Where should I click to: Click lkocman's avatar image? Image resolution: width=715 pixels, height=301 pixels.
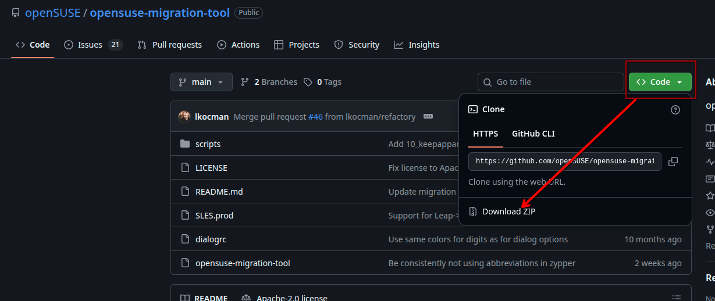(184, 117)
